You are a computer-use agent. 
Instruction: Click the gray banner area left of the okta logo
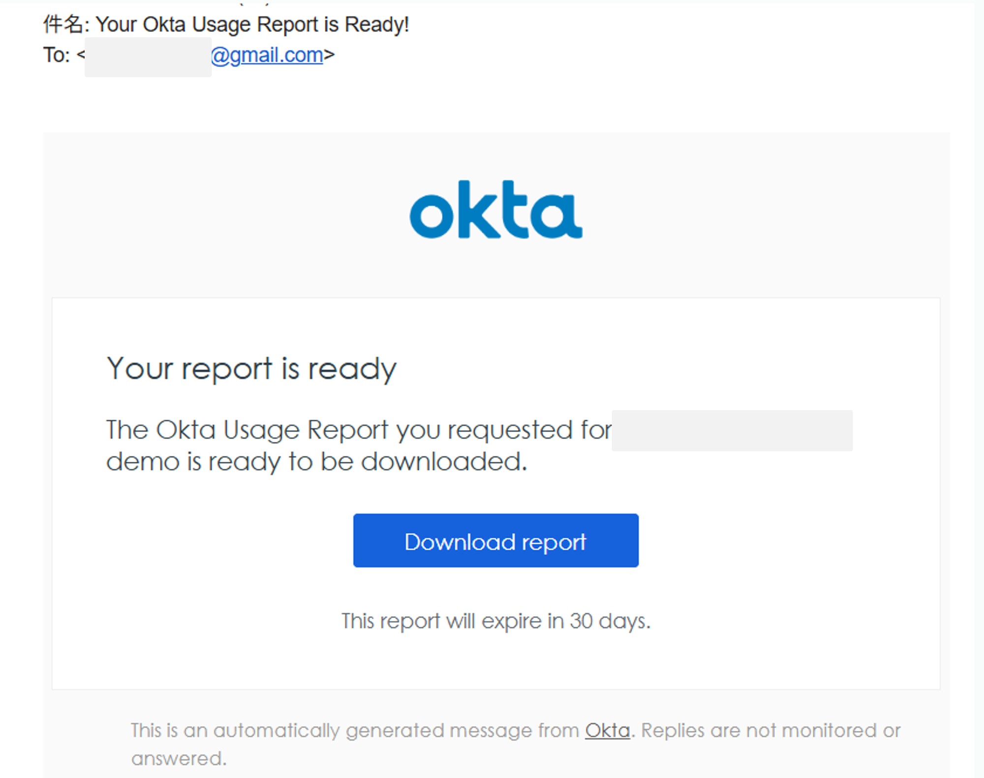click(221, 211)
